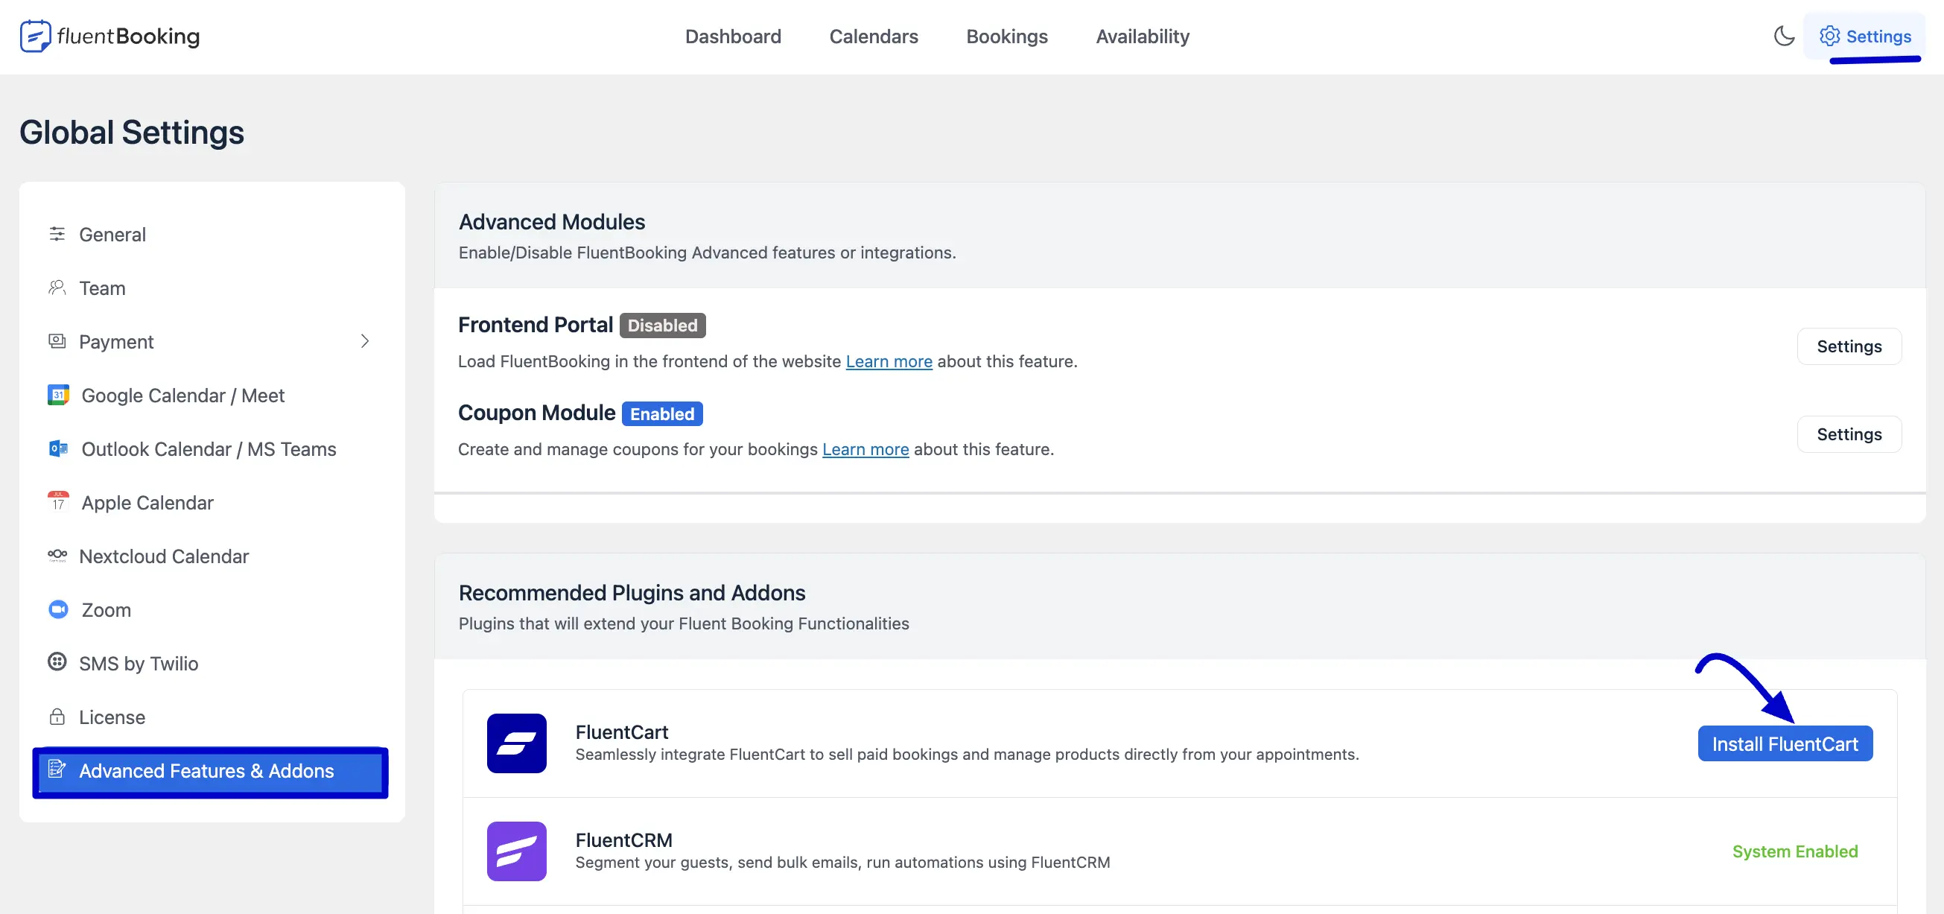Follow Coupon Module Learn more link
The width and height of the screenshot is (1944, 914).
[865, 449]
